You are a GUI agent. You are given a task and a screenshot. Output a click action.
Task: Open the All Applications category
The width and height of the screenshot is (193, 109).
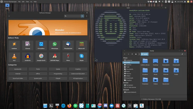[78, 78]
